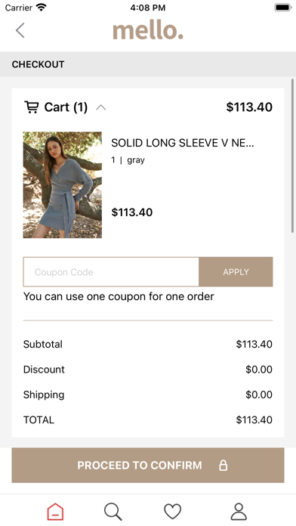Focus the Coupon Code field

pos(111,272)
